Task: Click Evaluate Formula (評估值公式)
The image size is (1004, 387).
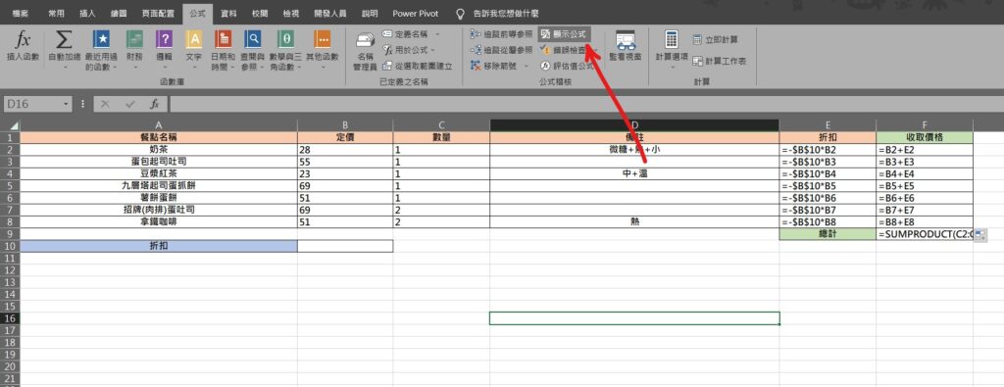Action: pos(568,66)
